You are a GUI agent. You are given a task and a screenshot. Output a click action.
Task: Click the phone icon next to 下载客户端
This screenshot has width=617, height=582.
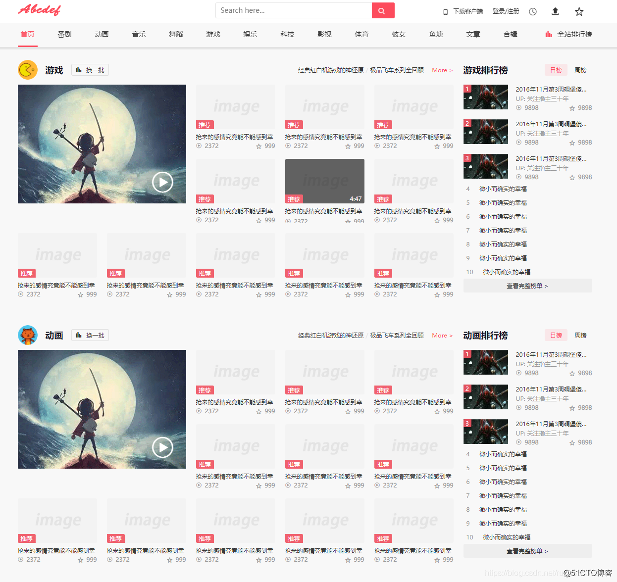coord(444,11)
